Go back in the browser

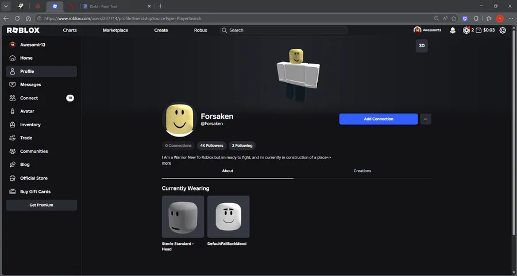pyautogui.click(x=6, y=18)
